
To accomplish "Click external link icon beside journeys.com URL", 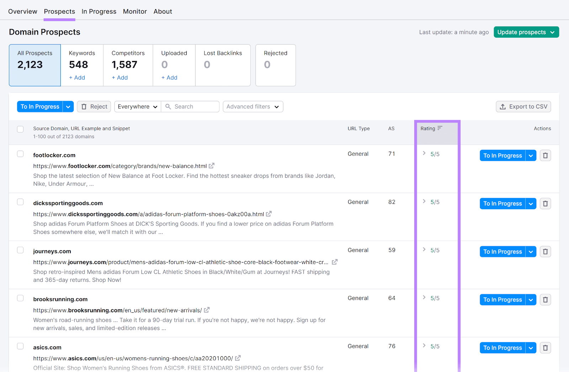I will 335,262.
